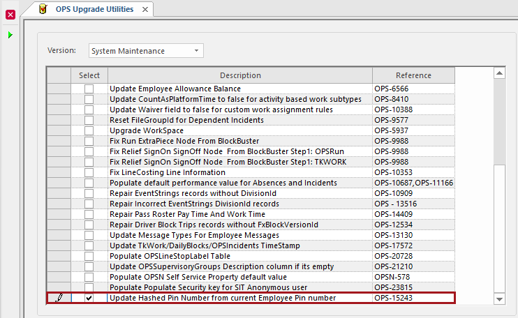Viewport: 518px width, 318px height.
Task: Enable Reset FileGroupId for Dependent Incidents
Action: coord(89,120)
